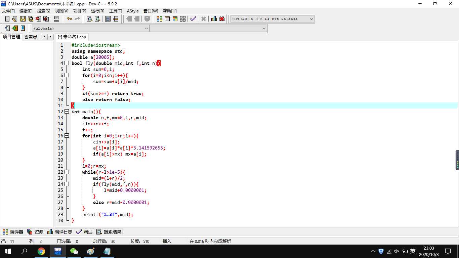This screenshot has height=258, width=459.
Task: Open the 调试 bottom tab
Action: tap(84, 232)
